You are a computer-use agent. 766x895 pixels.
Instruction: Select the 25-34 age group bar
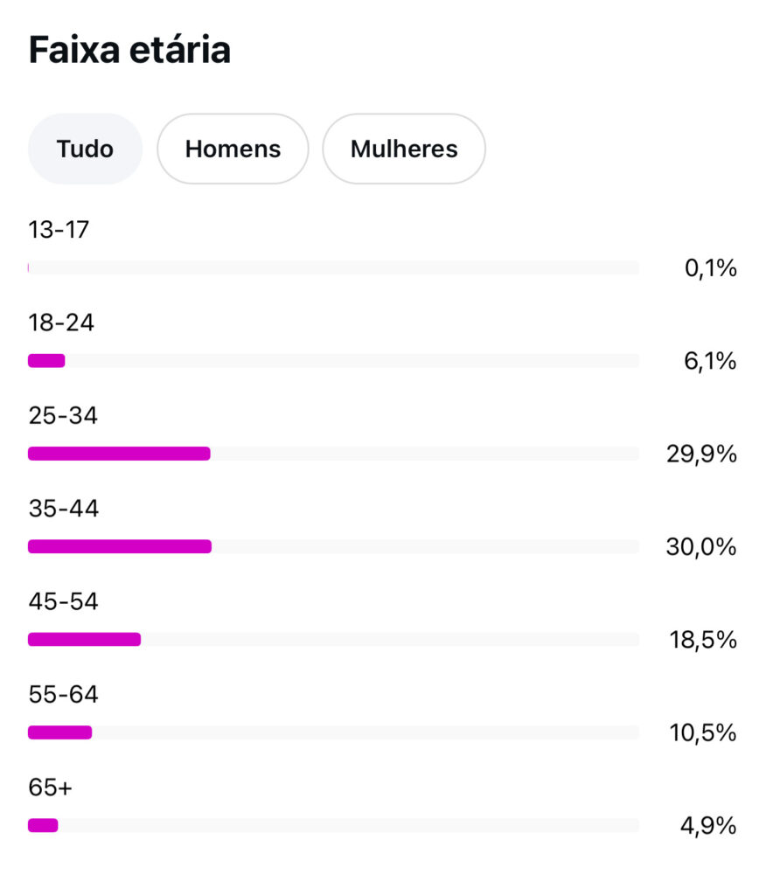[x=119, y=454]
